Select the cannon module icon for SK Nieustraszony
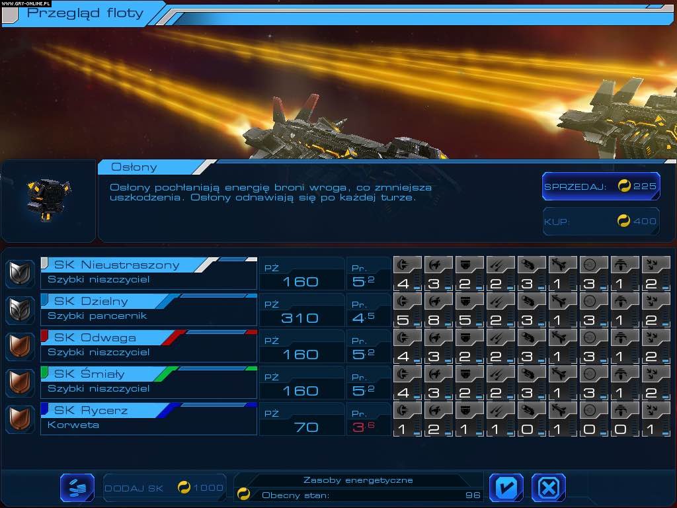This screenshot has height=508, width=677. (x=532, y=265)
